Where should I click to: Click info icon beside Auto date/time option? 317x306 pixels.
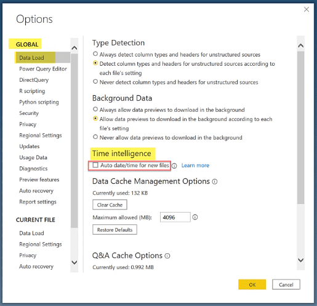[174, 166]
